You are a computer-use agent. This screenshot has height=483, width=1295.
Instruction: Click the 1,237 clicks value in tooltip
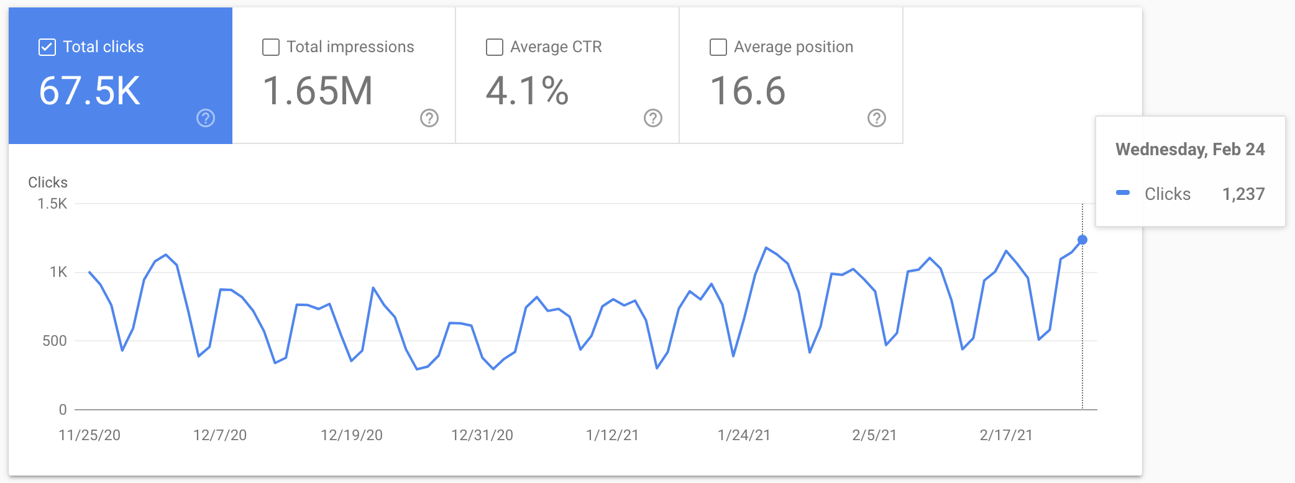point(1243,194)
